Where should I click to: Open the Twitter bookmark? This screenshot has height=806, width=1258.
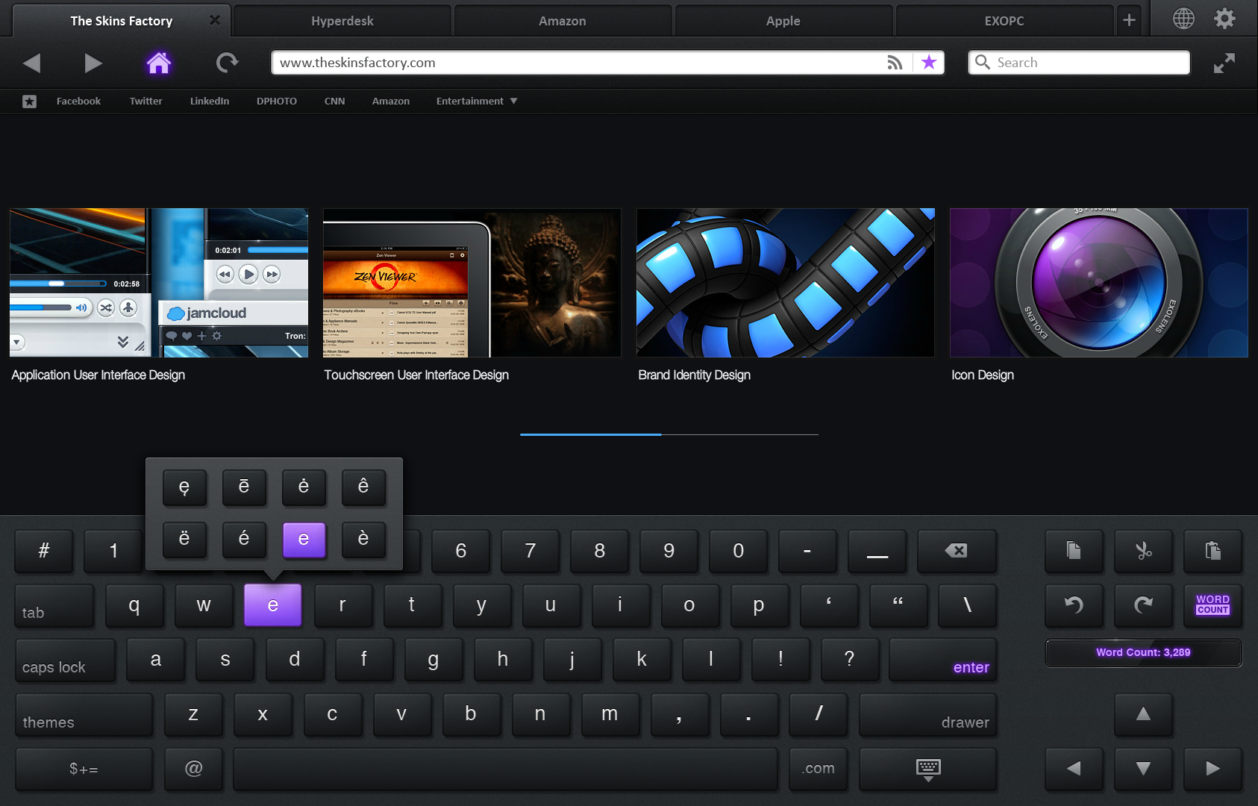tap(145, 101)
